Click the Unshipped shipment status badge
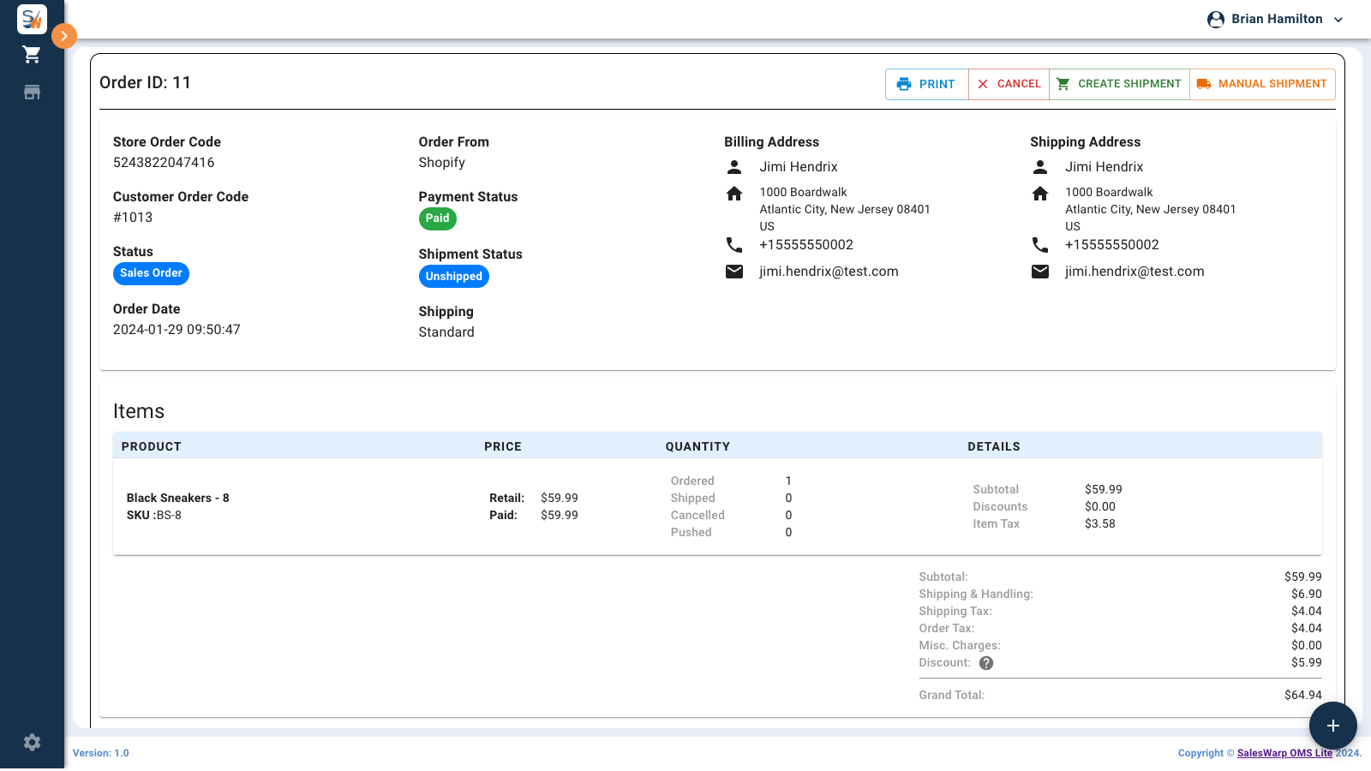The height and width of the screenshot is (771, 1371). click(453, 277)
